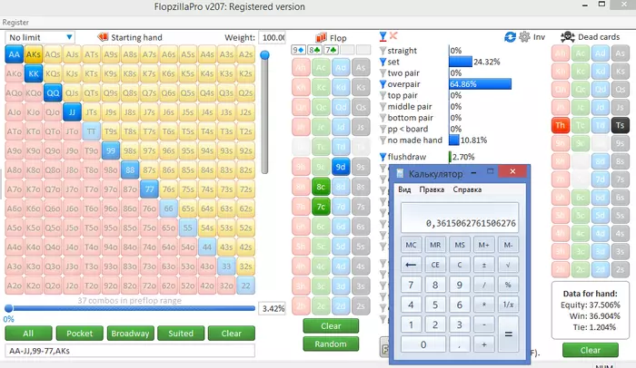Click Clear button under flop cards
This screenshot has height=368, width=636.
331,326
